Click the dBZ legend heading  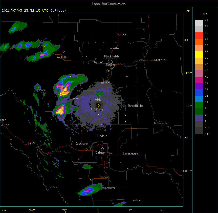pyautogui.click(x=205, y=13)
